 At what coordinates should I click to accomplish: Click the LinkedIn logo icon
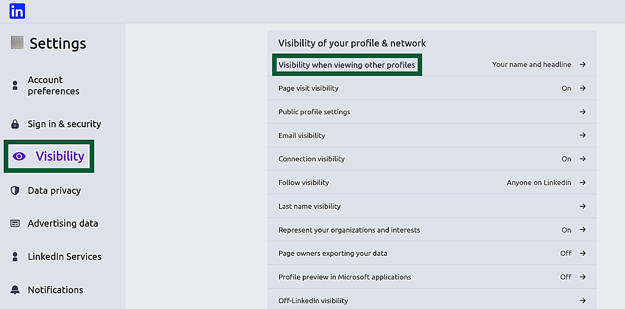(x=17, y=11)
